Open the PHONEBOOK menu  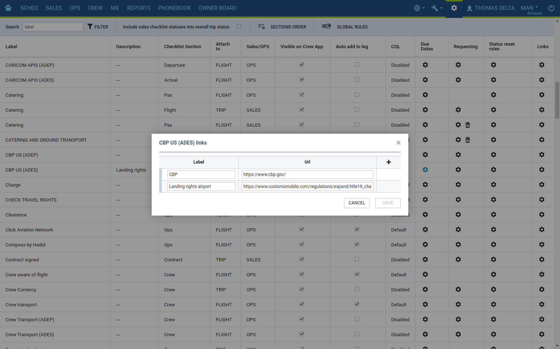coord(175,8)
